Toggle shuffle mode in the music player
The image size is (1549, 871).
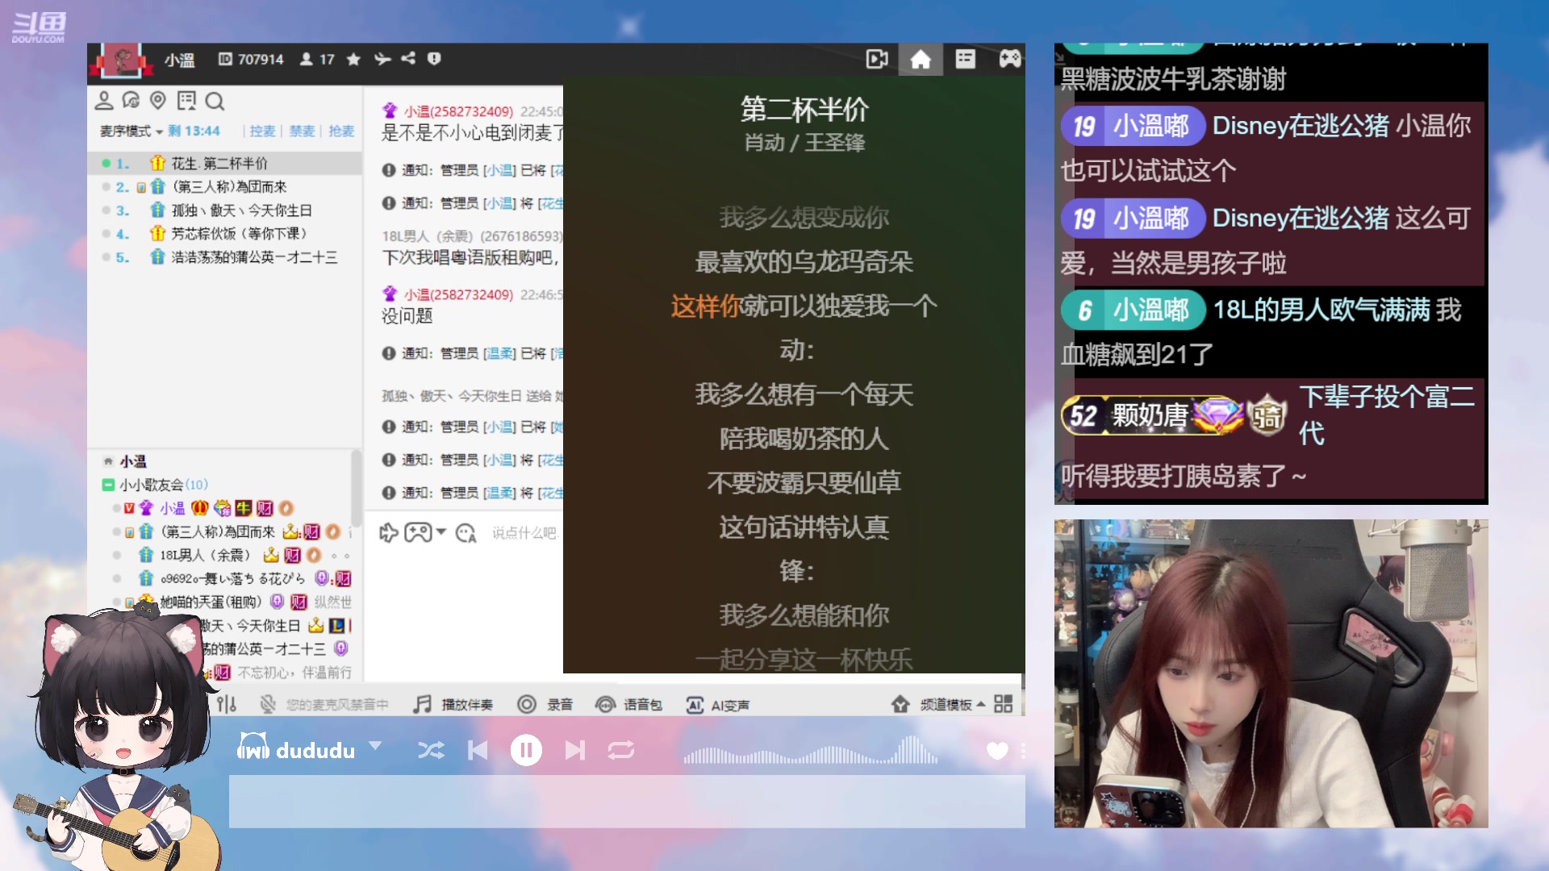[x=432, y=749]
